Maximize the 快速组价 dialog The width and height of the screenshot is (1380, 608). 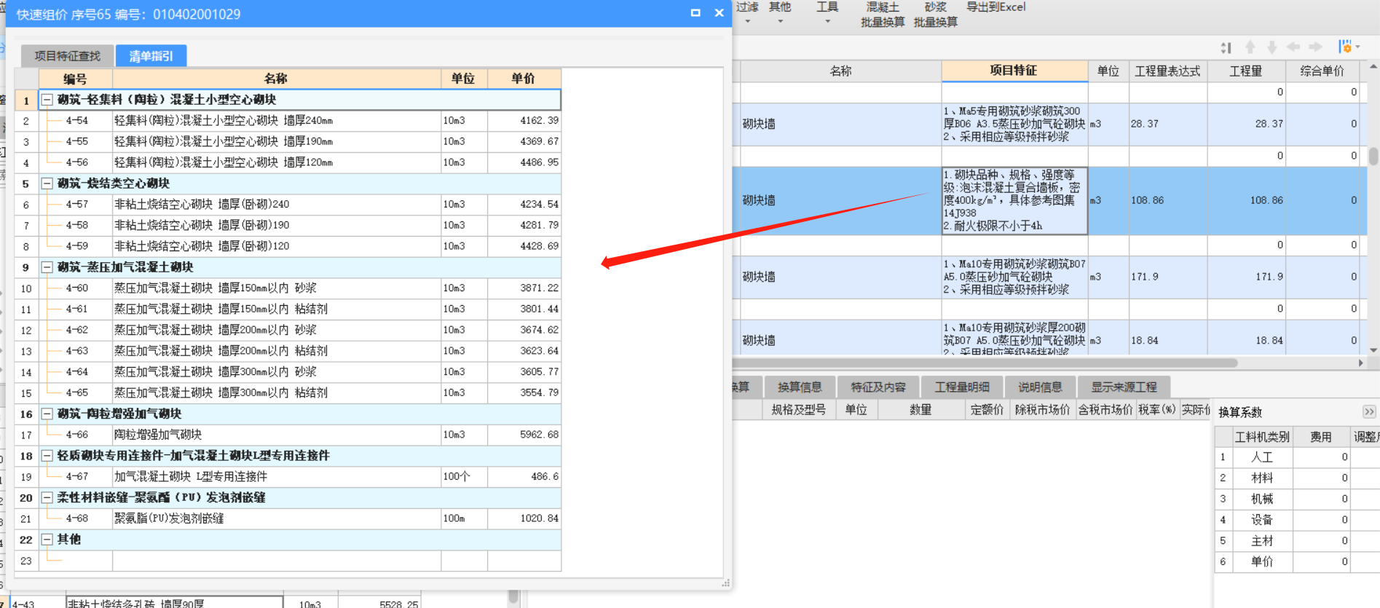pyautogui.click(x=695, y=13)
